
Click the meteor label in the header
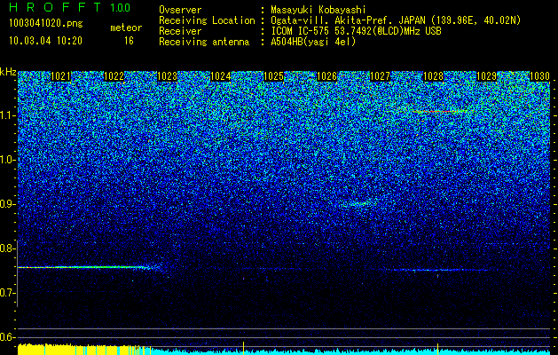pos(126,28)
